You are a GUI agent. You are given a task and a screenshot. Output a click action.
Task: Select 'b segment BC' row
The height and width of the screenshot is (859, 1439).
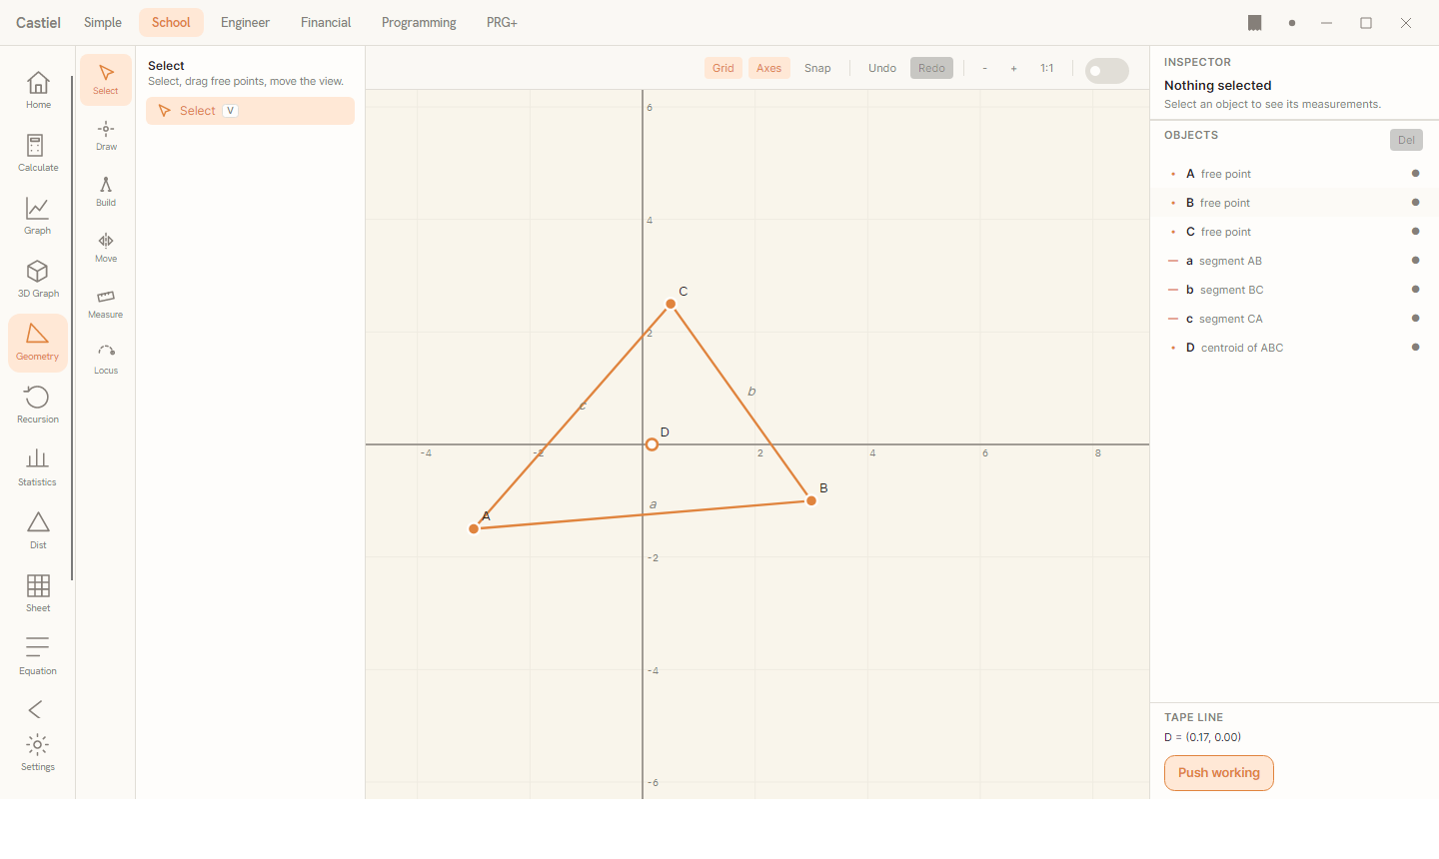pyautogui.click(x=1294, y=290)
